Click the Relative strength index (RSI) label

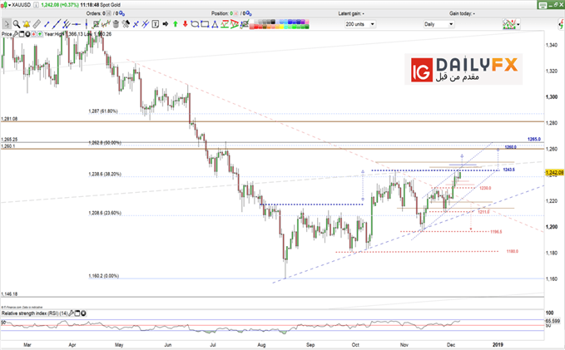(35, 313)
